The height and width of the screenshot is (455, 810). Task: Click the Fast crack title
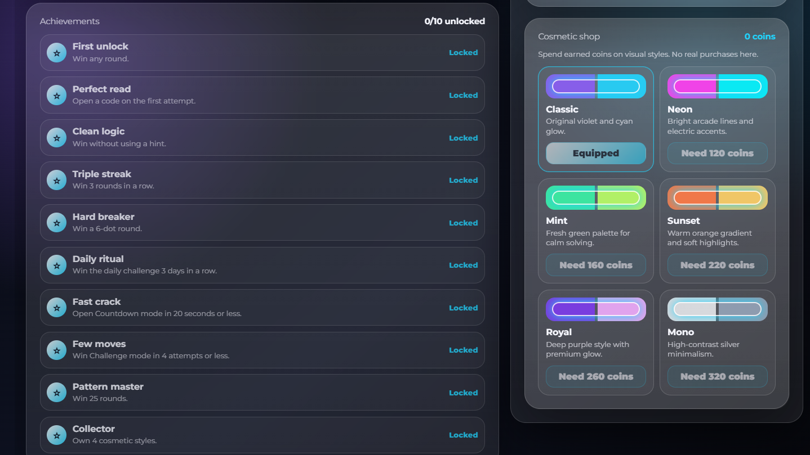point(96,302)
